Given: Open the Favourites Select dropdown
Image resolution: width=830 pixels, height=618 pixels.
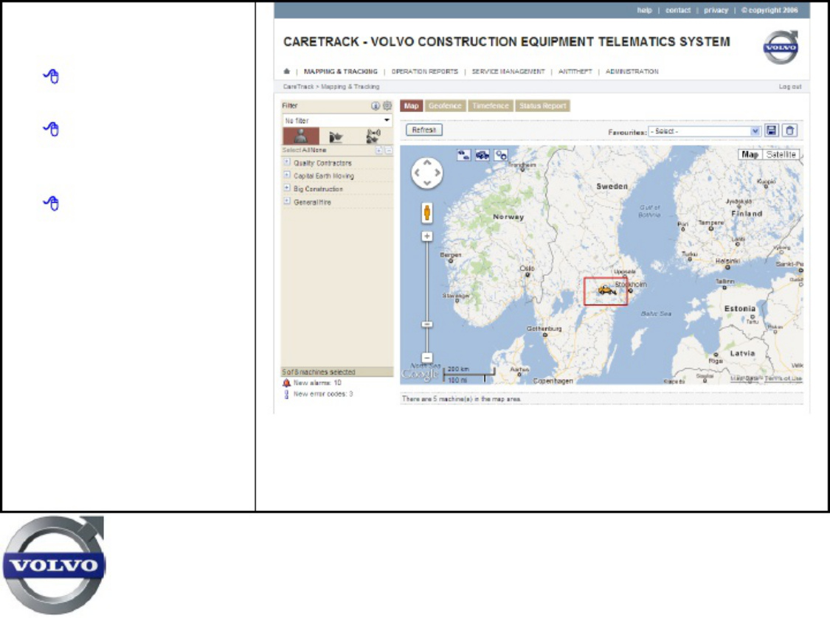Looking at the screenshot, I should (x=705, y=131).
